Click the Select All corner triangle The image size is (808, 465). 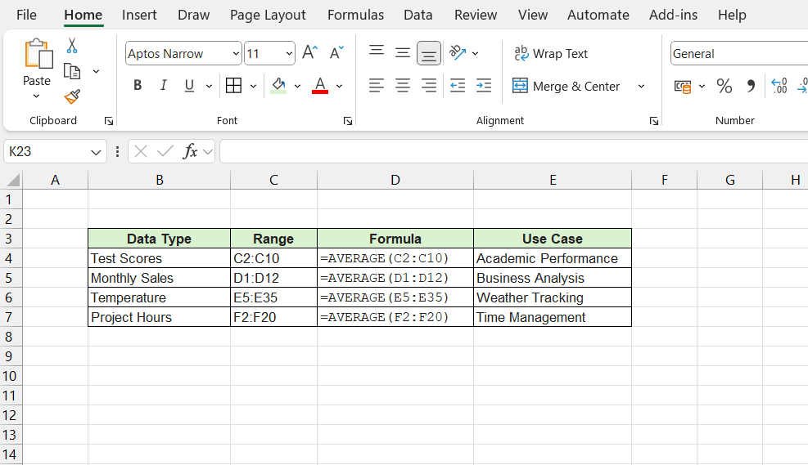12,180
